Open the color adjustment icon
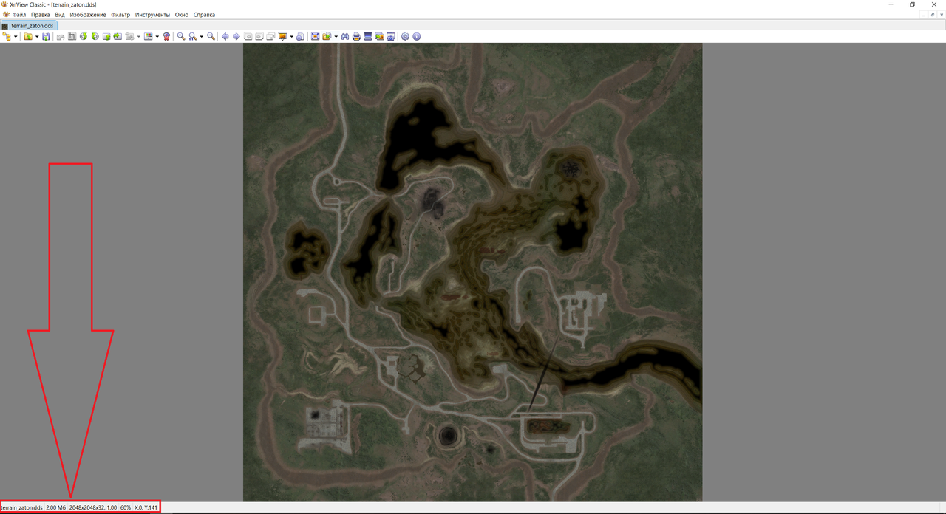This screenshot has height=514, width=946. point(148,36)
